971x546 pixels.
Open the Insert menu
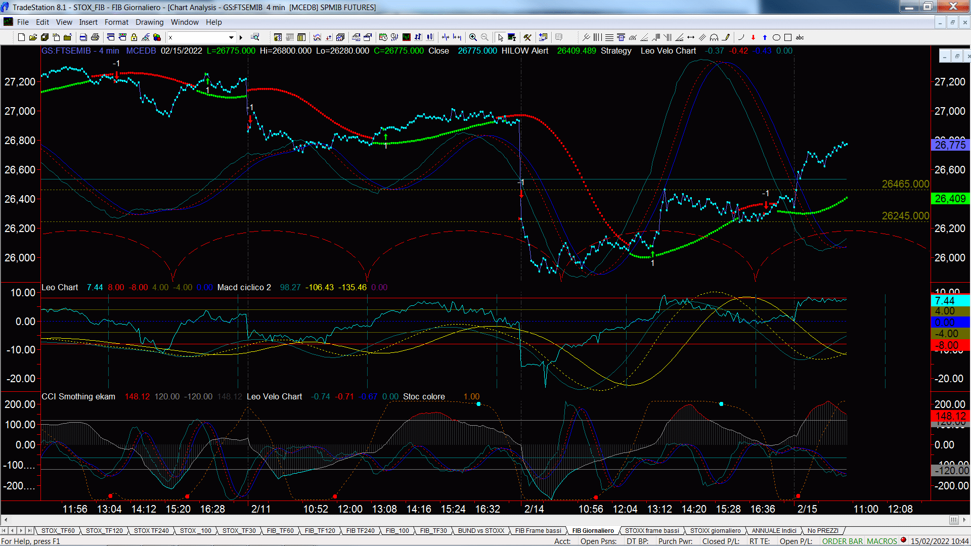coord(88,22)
